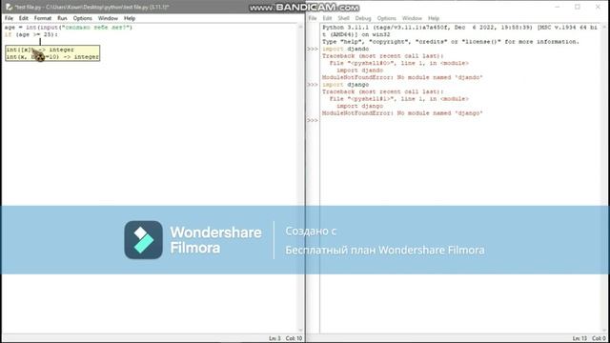Click the 'age = int(input(...))' code line

(69, 28)
